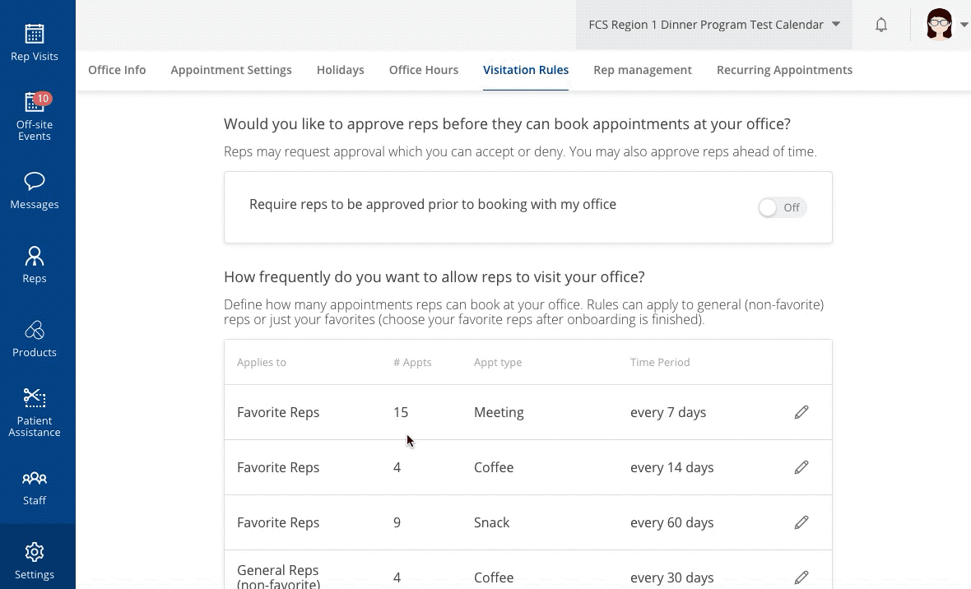Edit Favorite Reps Meeting rule pencil
The width and height of the screenshot is (971, 589).
(x=801, y=412)
